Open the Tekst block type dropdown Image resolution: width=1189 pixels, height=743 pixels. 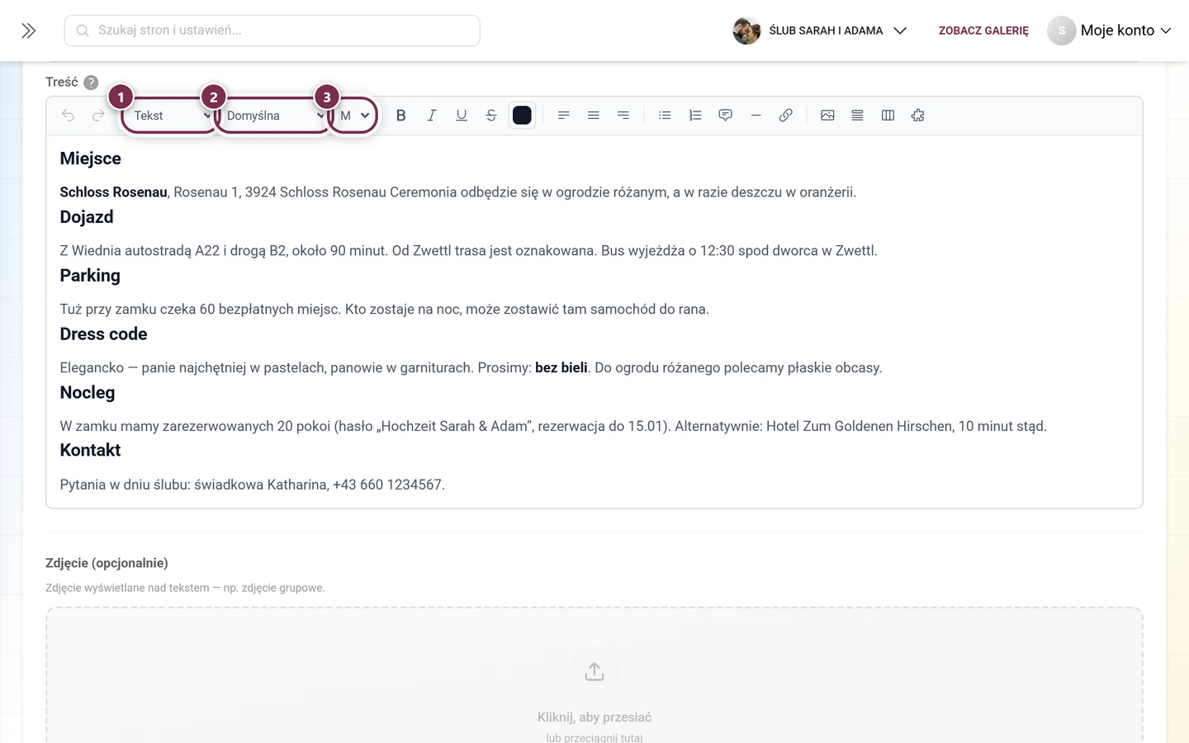click(x=170, y=116)
